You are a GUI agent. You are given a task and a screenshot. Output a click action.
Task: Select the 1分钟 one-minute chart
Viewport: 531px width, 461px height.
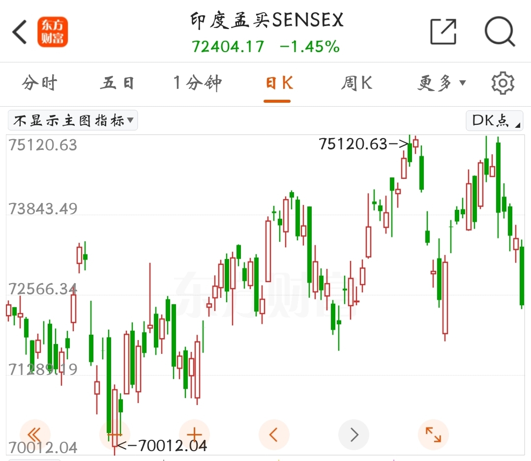click(x=197, y=83)
